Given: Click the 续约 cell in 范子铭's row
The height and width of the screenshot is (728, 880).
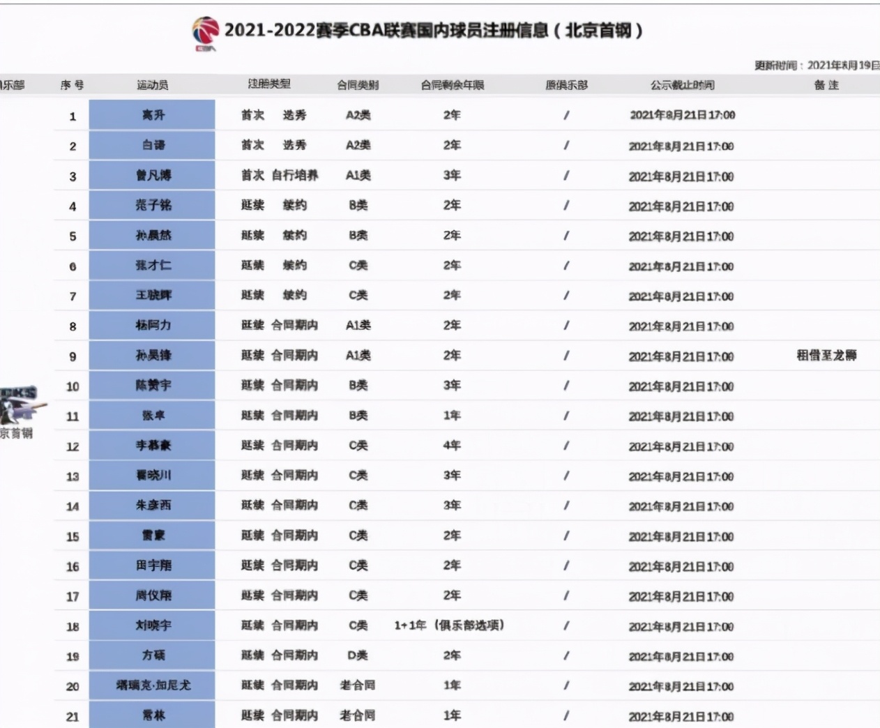Looking at the screenshot, I should (x=294, y=205).
